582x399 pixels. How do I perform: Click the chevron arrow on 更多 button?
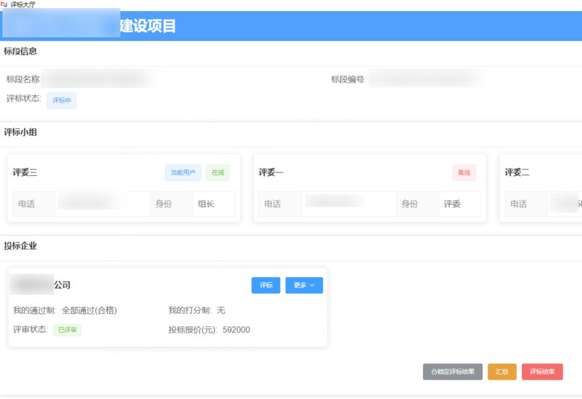pyautogui.click(x=312, y=285)
